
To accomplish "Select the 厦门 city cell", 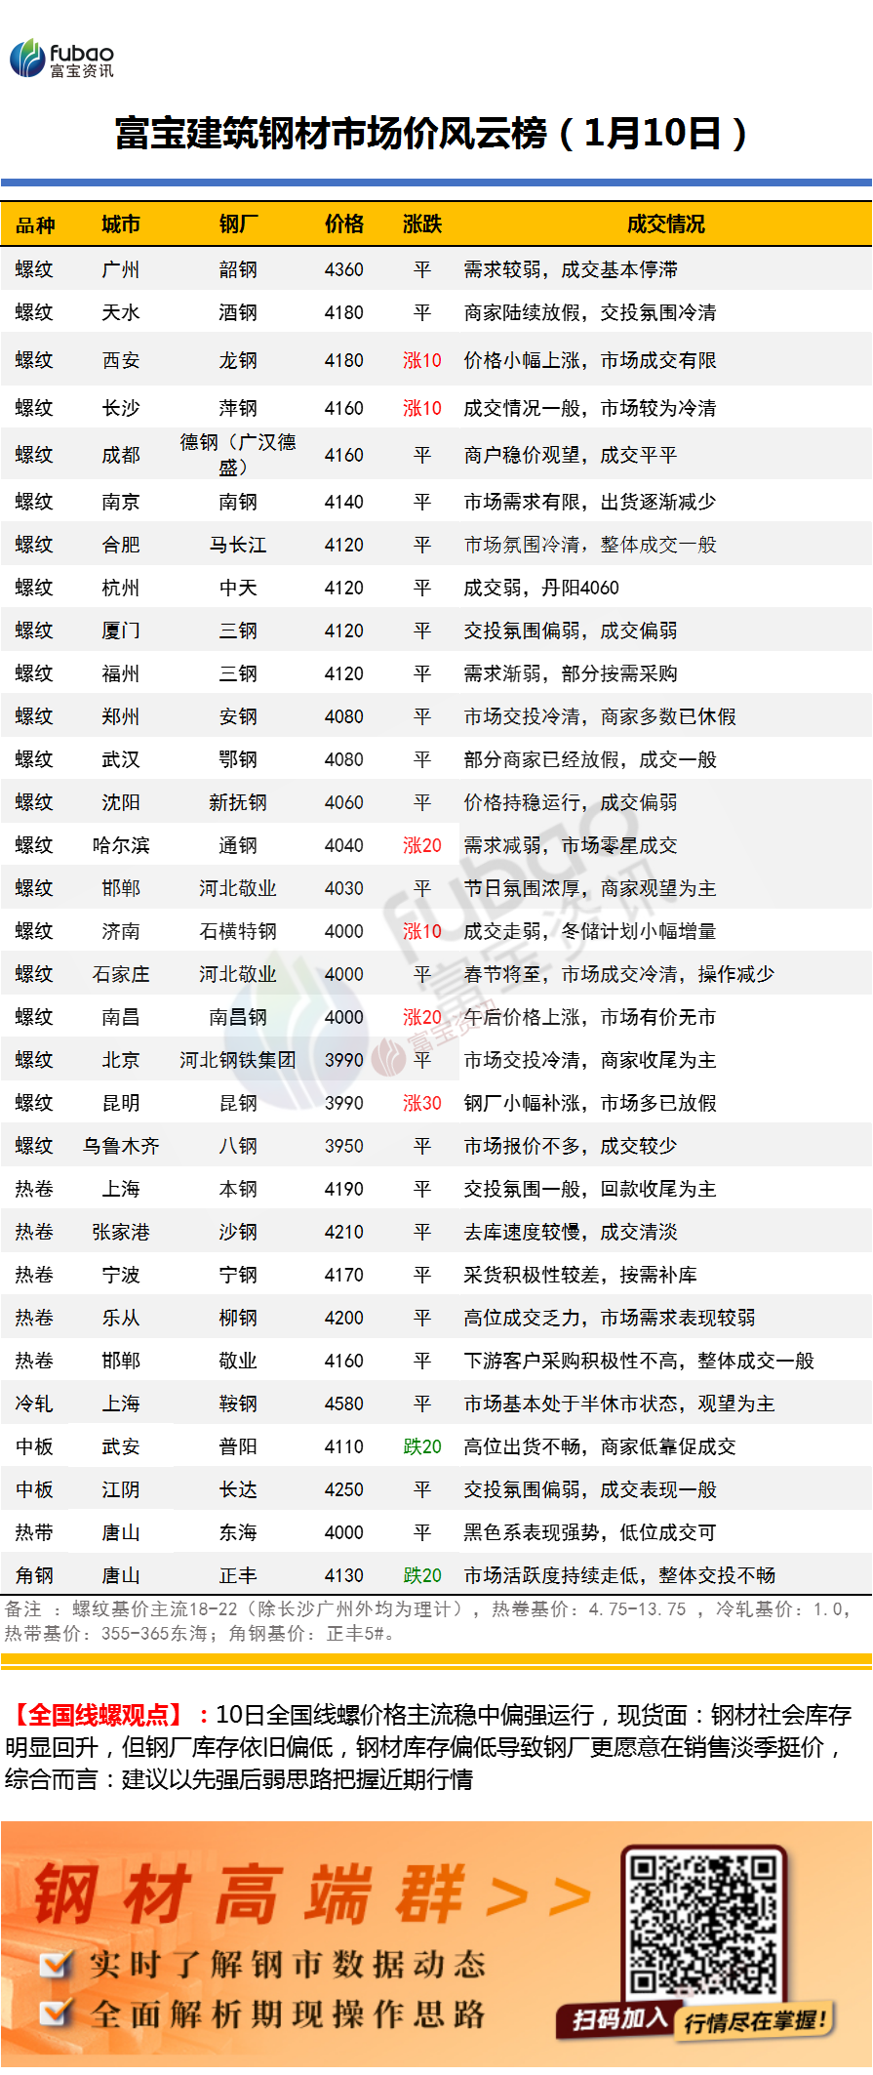I will point(121,631).
